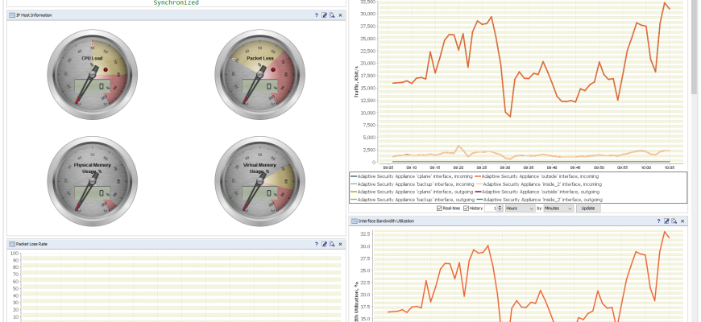Click the 'cplane' interface, incoming legend entry

click(413, 176)
